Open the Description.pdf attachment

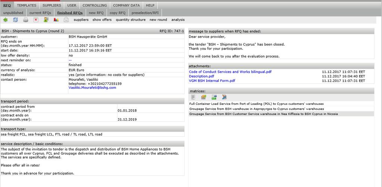tap(201, 76)
